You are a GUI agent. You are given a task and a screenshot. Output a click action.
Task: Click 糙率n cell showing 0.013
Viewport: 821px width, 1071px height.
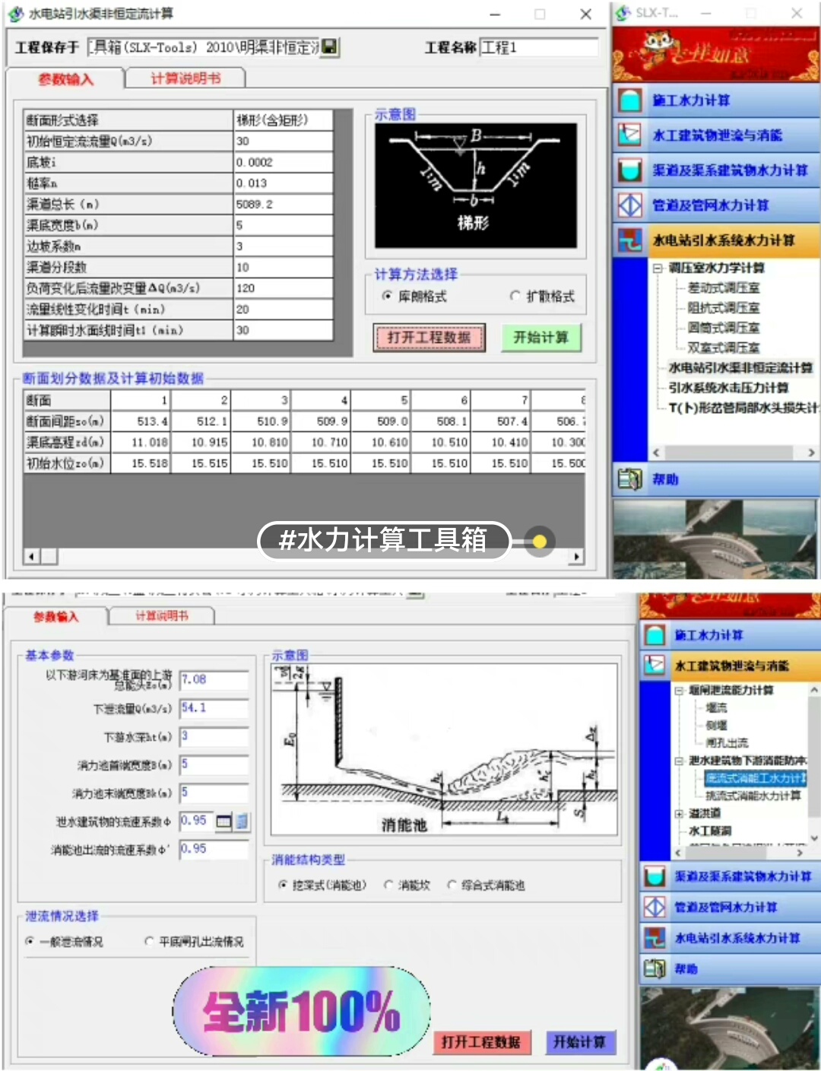[283, 183]
